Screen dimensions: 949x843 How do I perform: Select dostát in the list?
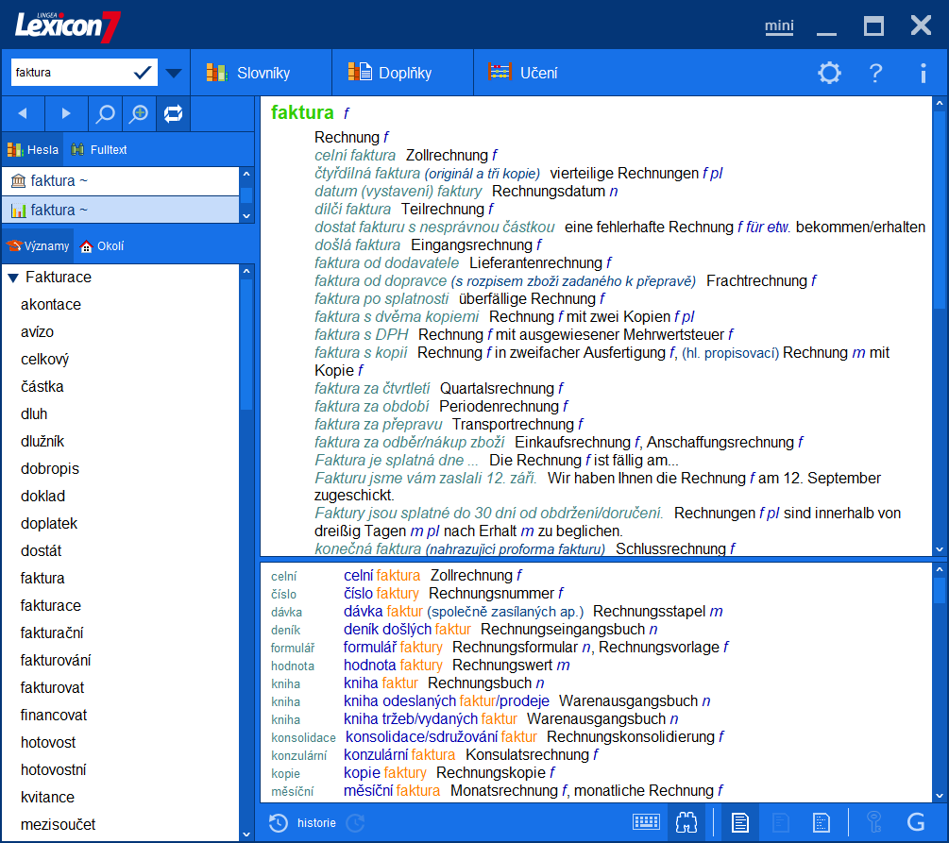click(x=42, y=550)
